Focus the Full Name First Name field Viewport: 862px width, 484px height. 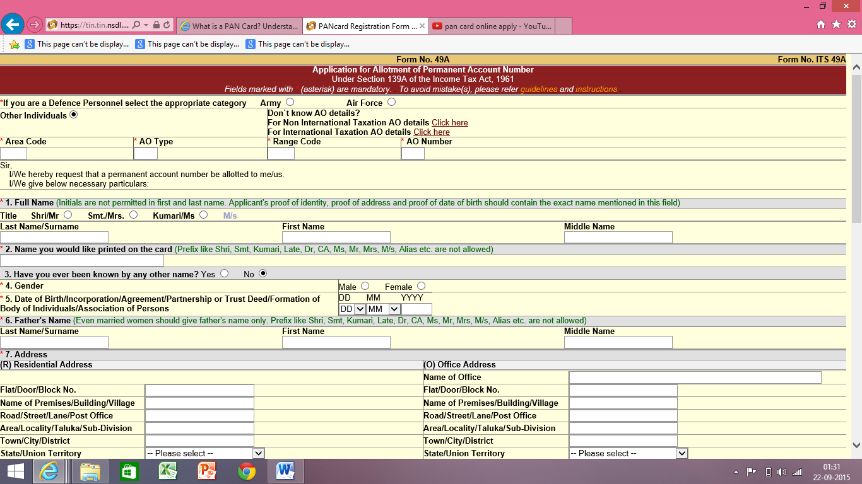click(x=336, y=238)
